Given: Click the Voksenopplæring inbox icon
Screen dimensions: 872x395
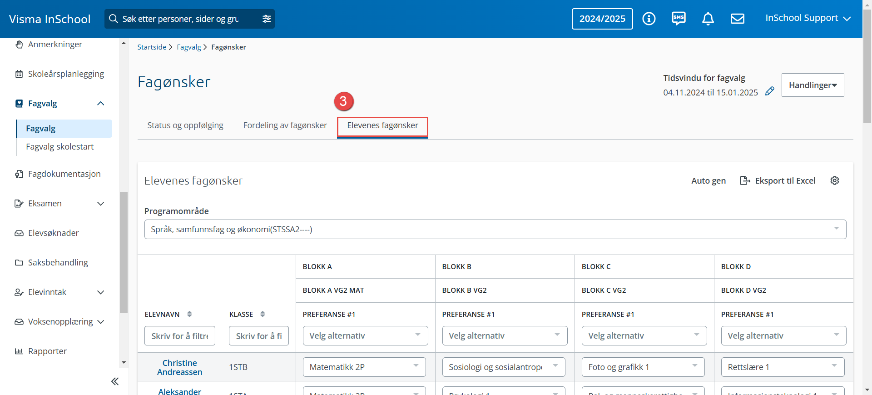Looking at the screenshot, I should (x=19, y=322).
